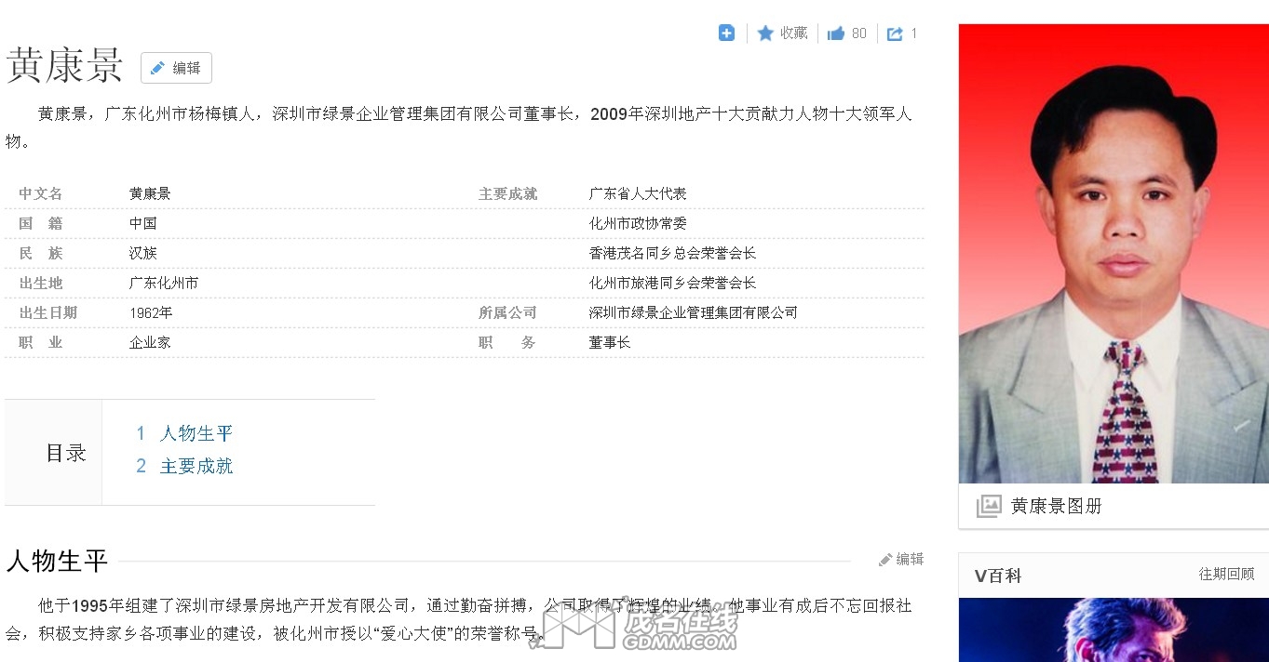Click the value 1962年 in 出生日期 row
Screen dimensions: 1269x662
(x=151, y=312)
